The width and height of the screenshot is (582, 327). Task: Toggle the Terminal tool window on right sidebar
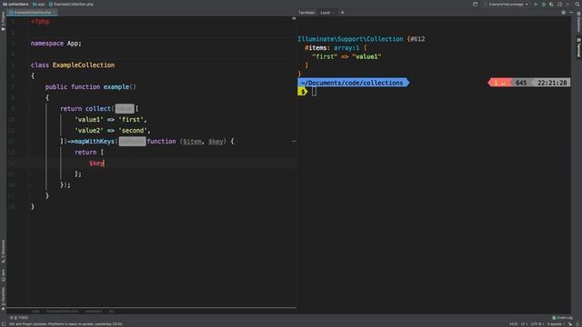click(x=578, y=47)
